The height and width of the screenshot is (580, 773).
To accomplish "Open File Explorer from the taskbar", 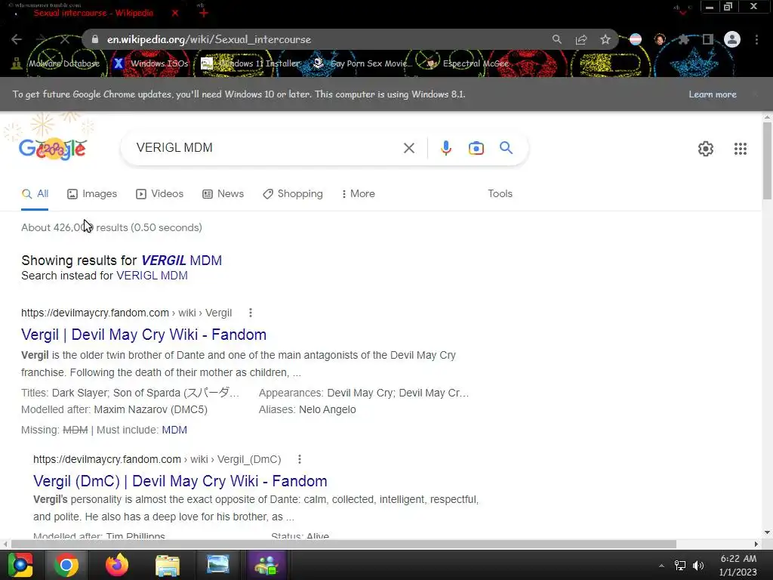I will (168, 565).
